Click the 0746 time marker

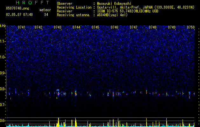coord(114,27)
